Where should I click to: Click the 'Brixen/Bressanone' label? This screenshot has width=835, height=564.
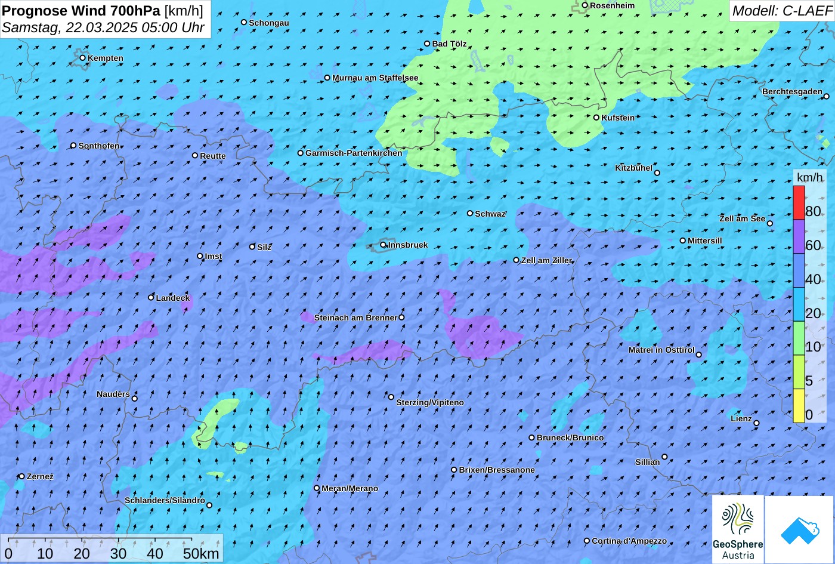point(497,470)
